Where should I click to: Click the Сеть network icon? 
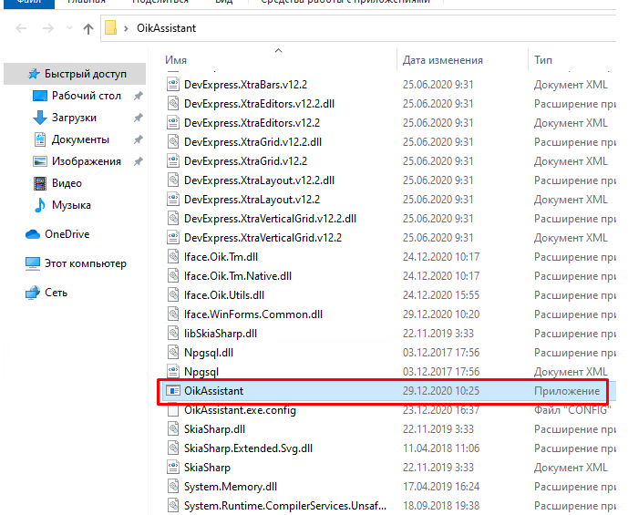(x=33, y=293)
